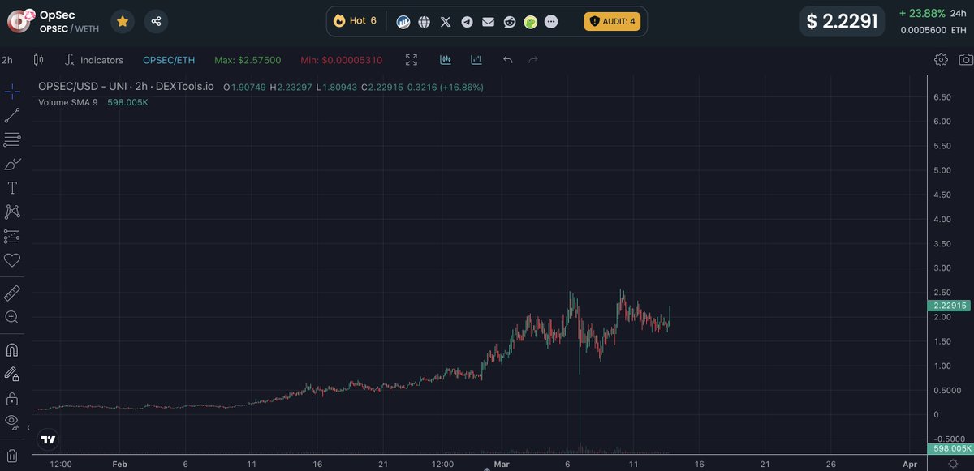
Task: Click the volume label 598.005K on axis
Action: [950, 448]
